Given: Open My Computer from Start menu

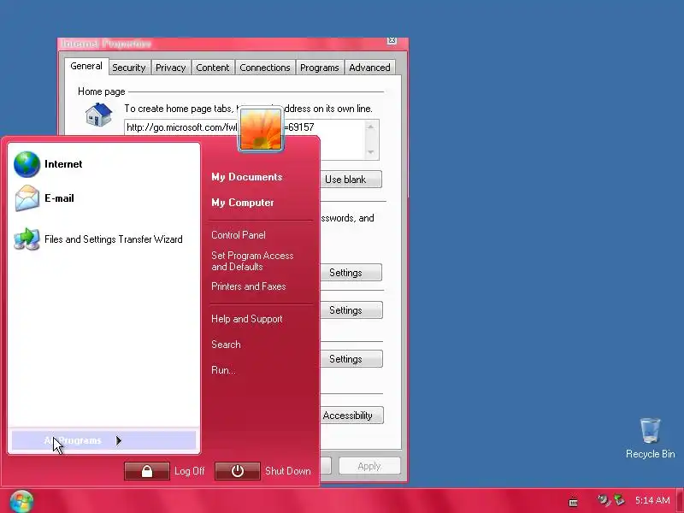Looking at the screenshot, I should click(243, 203).
